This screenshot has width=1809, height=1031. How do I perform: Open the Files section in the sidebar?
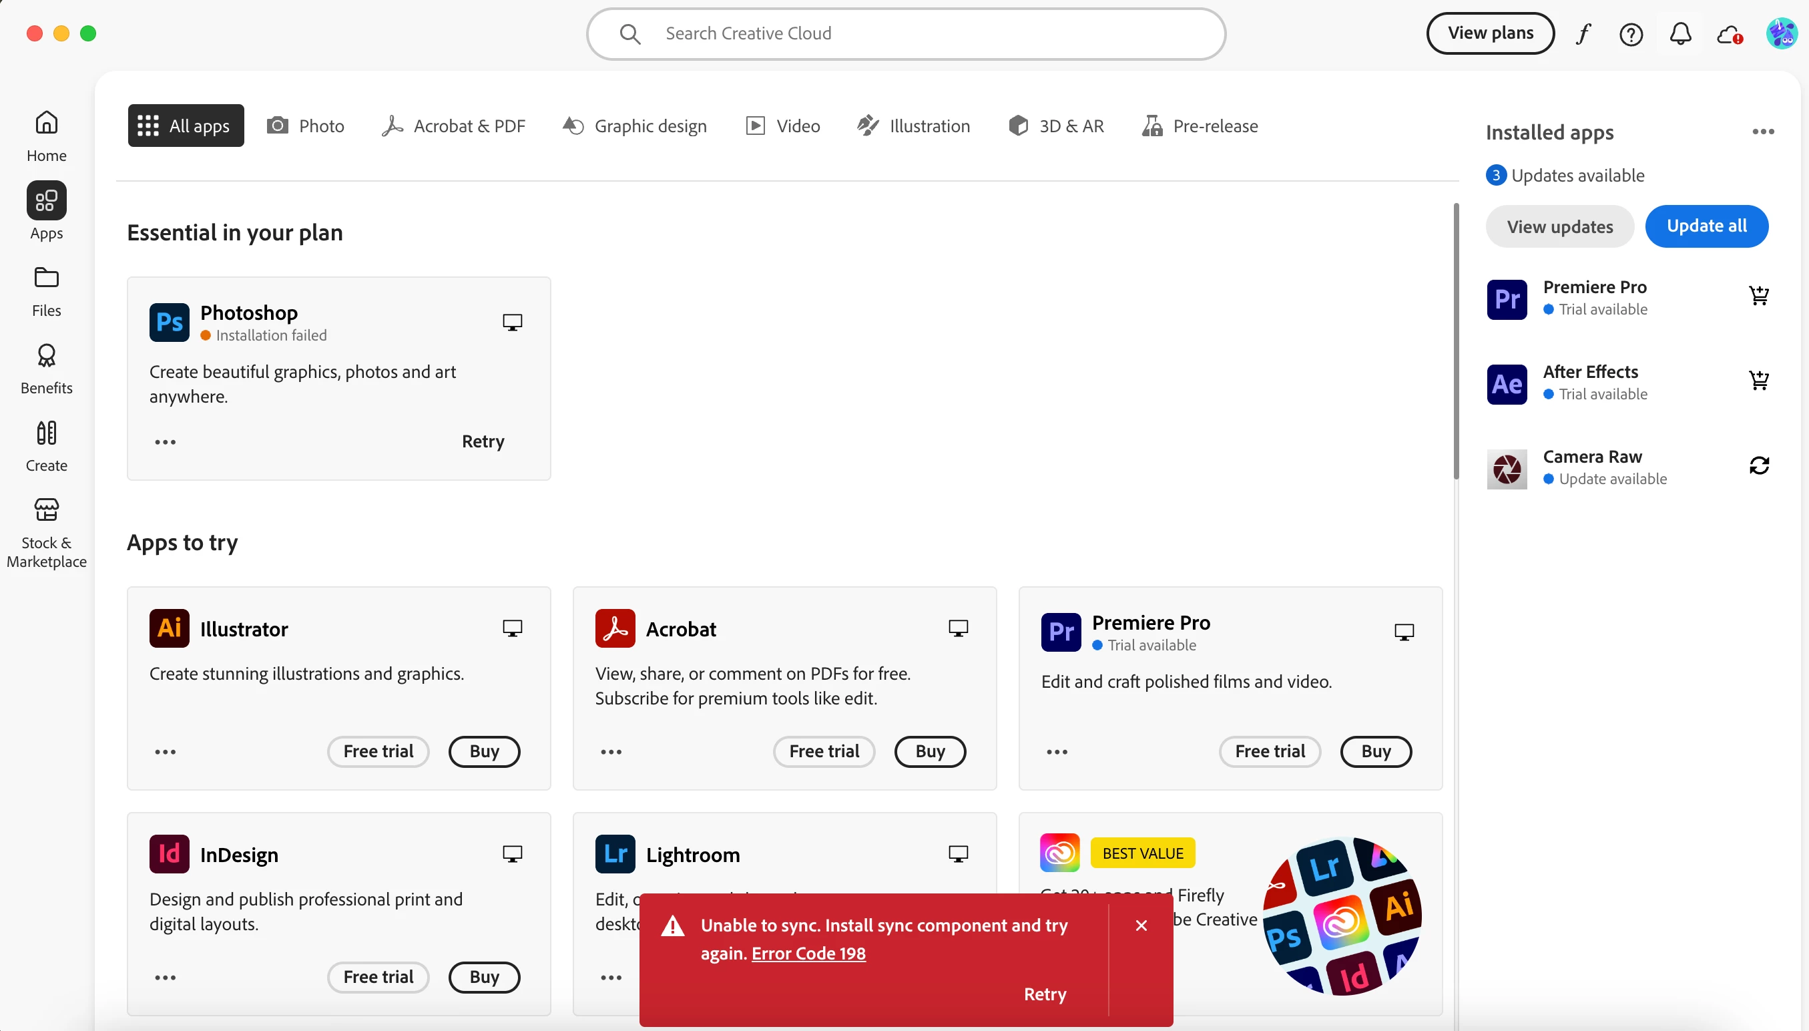[47, 291]
